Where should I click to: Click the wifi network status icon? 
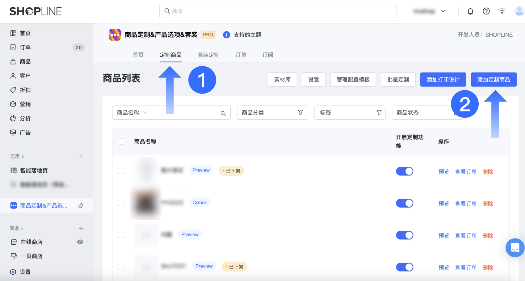[502, 11]
